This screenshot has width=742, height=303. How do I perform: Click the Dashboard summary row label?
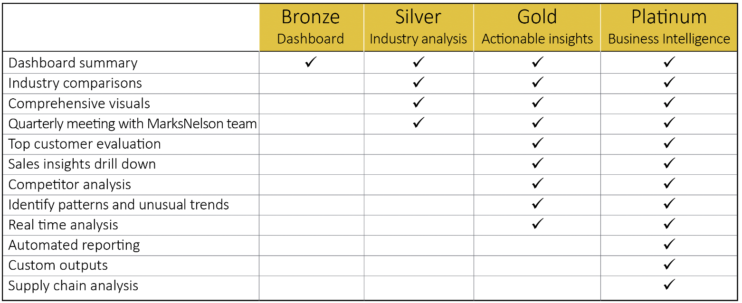pos(73,63)
